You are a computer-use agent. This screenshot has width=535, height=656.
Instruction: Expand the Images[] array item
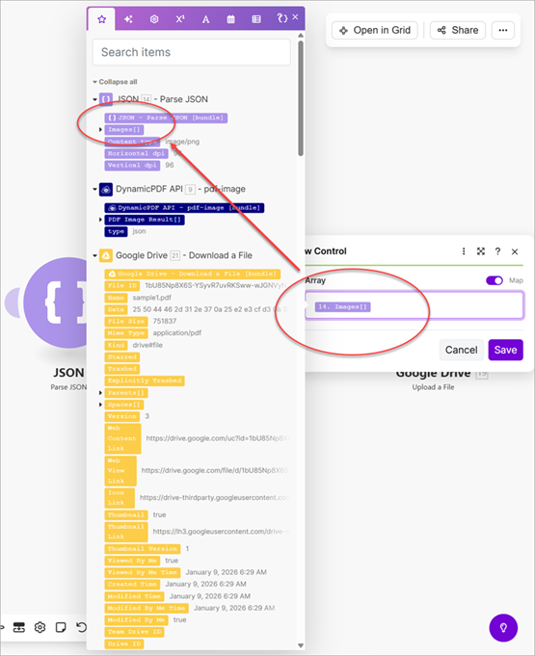coord(100,130)
